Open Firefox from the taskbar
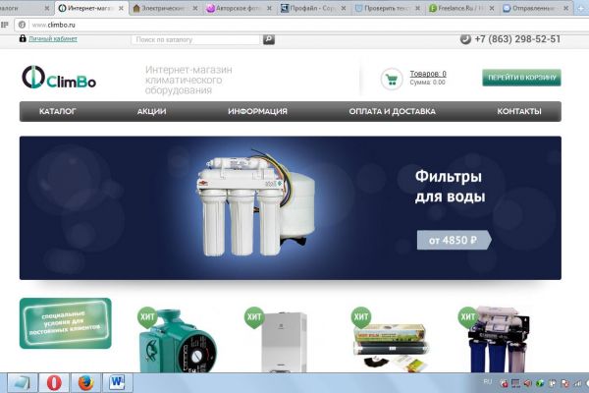589x393 pixels. pyautogui.click(x=86, y=383)
